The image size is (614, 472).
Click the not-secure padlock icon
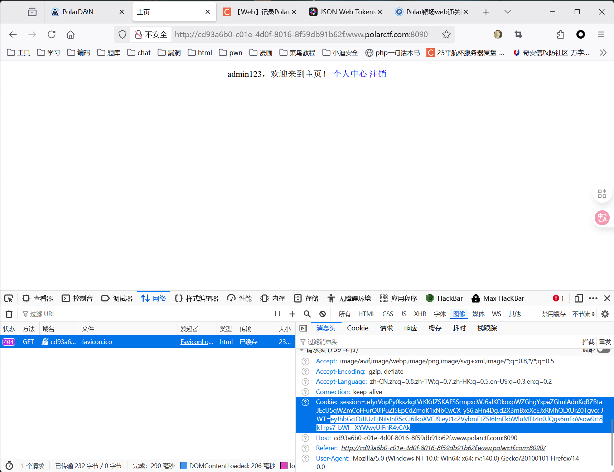click(139, 34)
